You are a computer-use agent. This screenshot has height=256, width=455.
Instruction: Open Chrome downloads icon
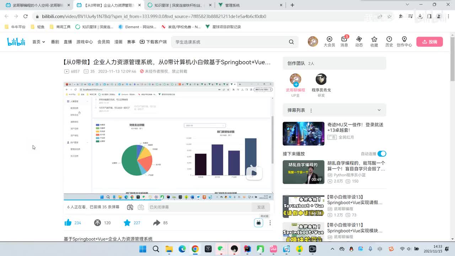point(420,16)
